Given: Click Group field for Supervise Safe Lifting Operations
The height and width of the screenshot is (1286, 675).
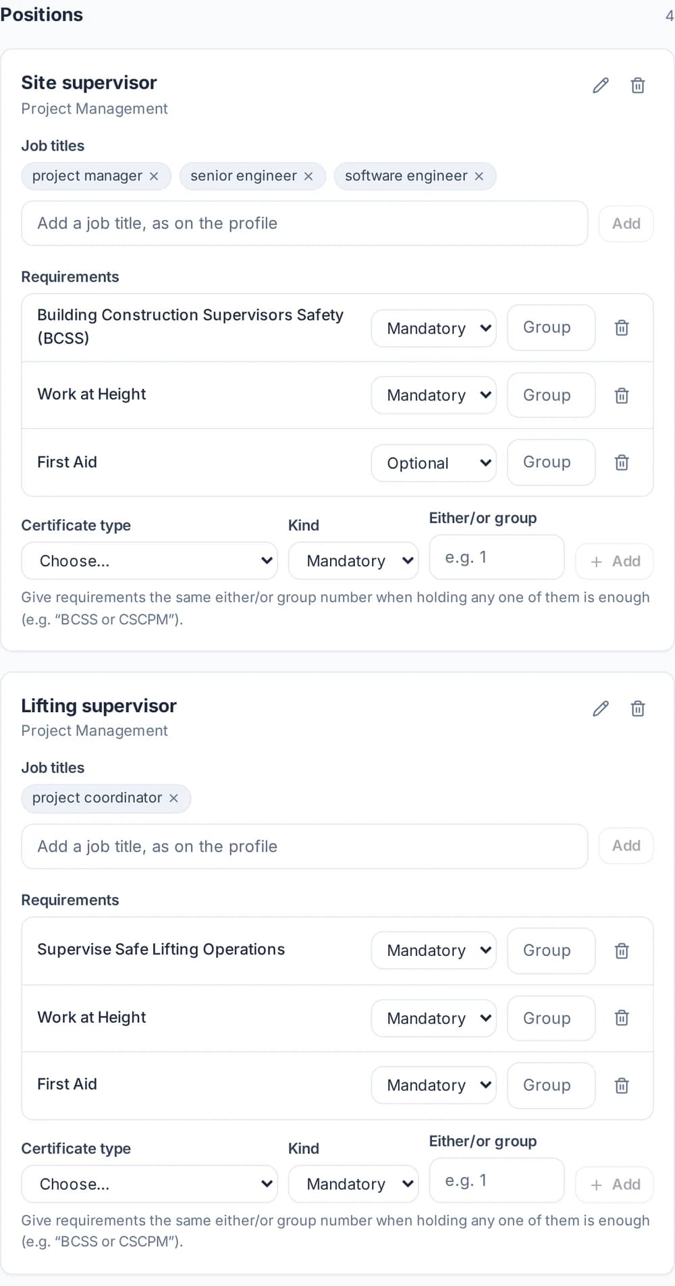Looking at the screenshot, I should click(x=551, y=950).
